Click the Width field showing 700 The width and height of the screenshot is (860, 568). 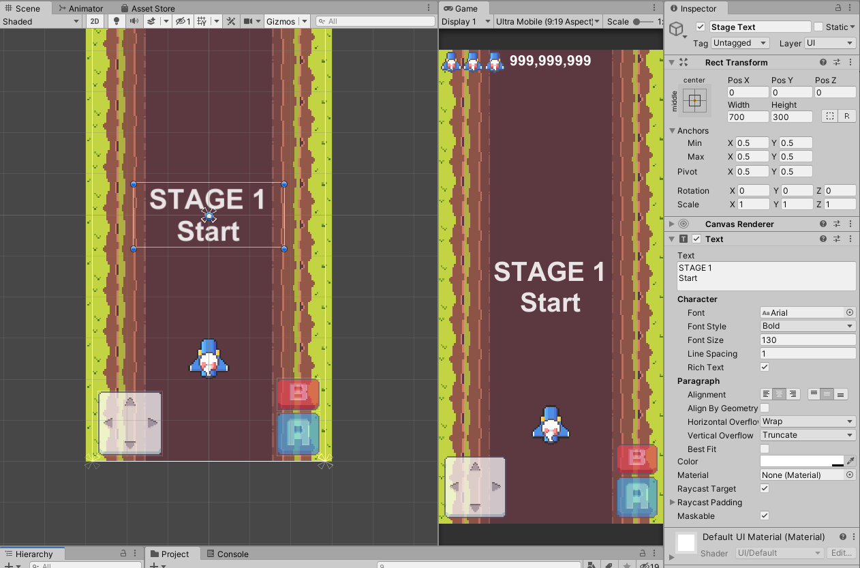click(x=748, y=117)
